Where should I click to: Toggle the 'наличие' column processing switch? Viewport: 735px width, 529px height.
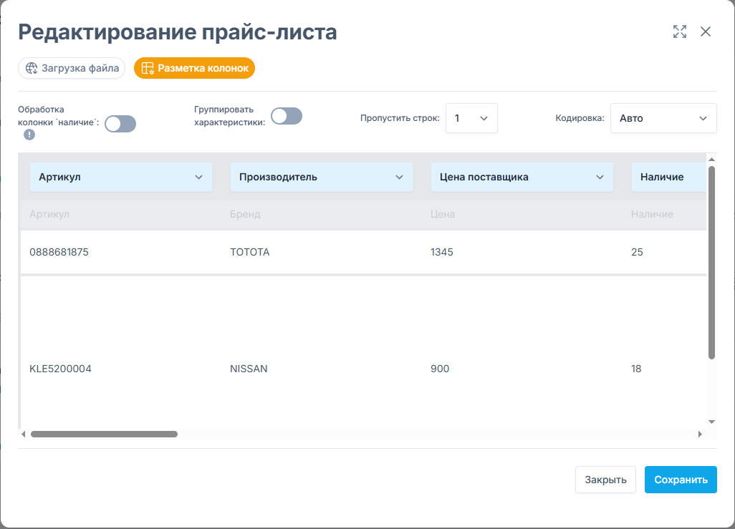pos(120,124)
